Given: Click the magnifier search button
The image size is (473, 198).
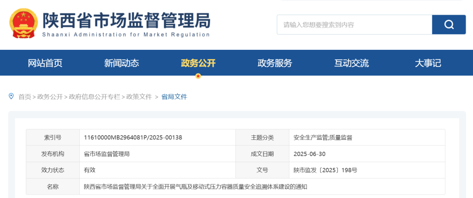Looking at the screenshot, I should pyautogui.click(x=449, y=24).
